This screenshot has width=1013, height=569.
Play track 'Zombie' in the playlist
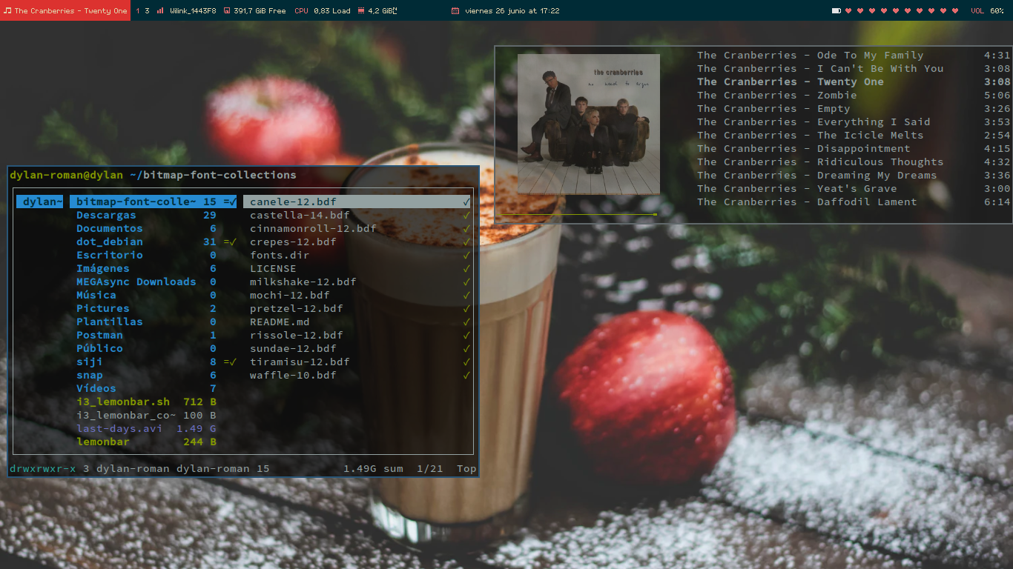tap(854, 95)
